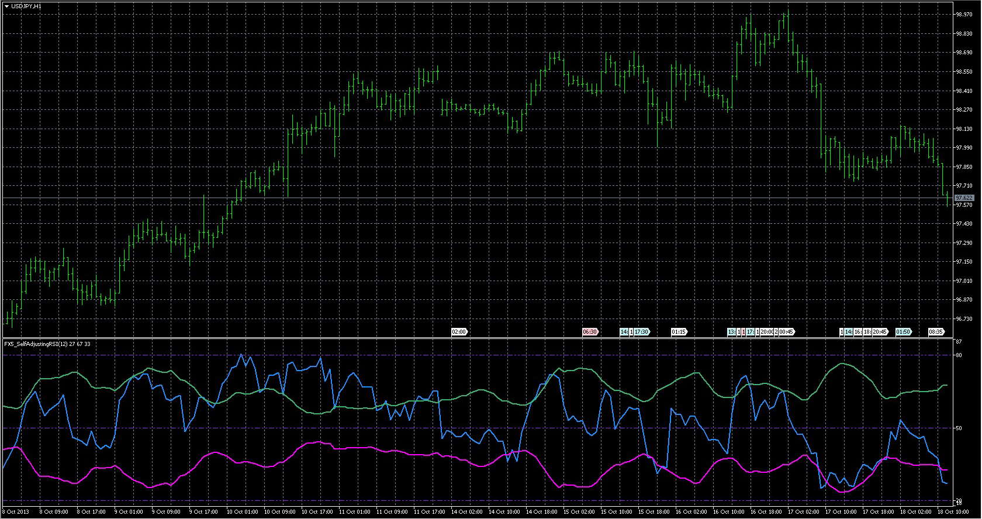Screen dimensions: 982x519
Task: Click the 96.730 price axis label
Action: tap(964, 319)
